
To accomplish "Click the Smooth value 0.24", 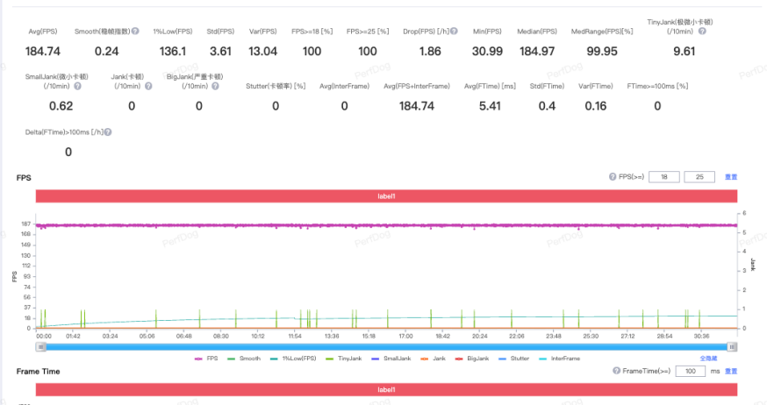I will coord(107,52).
